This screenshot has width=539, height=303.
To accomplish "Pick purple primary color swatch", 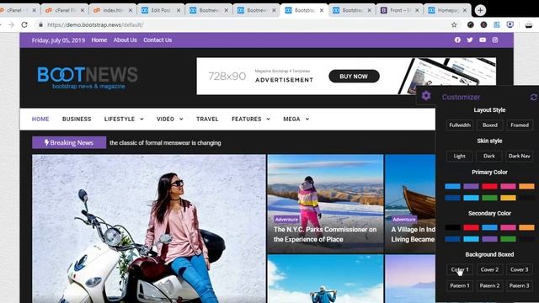I will 471,186.
